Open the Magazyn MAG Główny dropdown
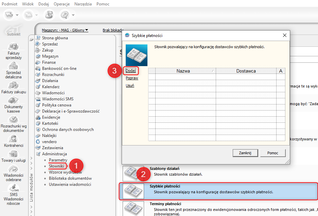318x216 pixels. pos(65,30)
